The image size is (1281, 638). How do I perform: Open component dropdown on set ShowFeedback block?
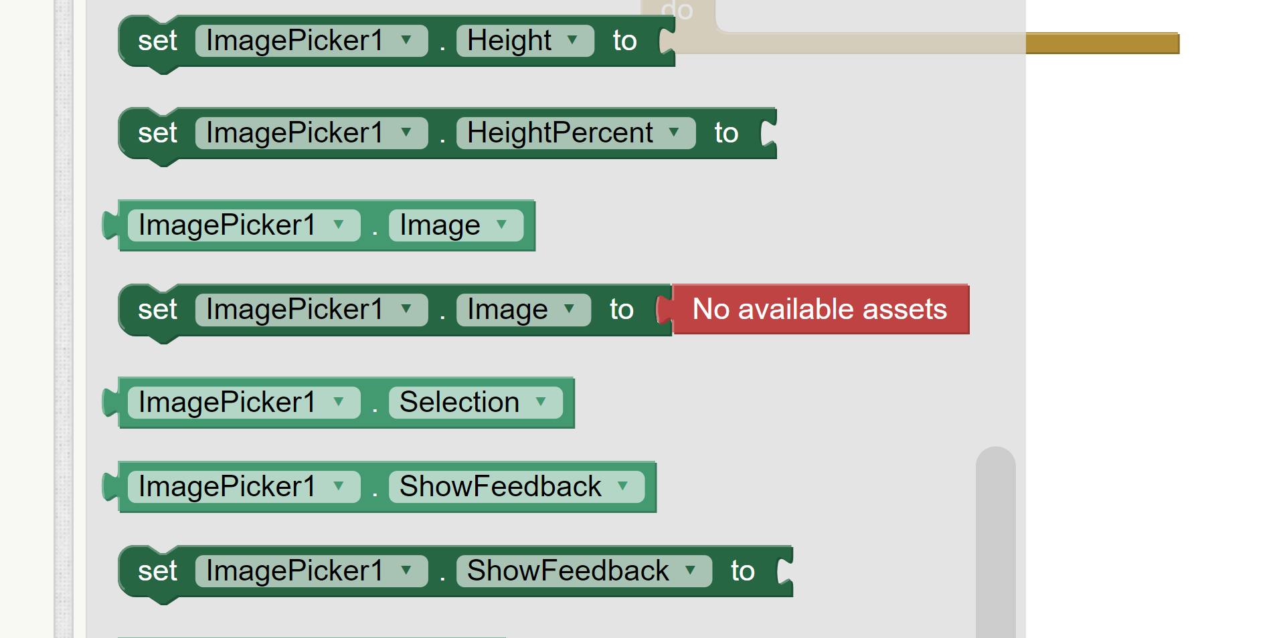click(x=311, y=571)
